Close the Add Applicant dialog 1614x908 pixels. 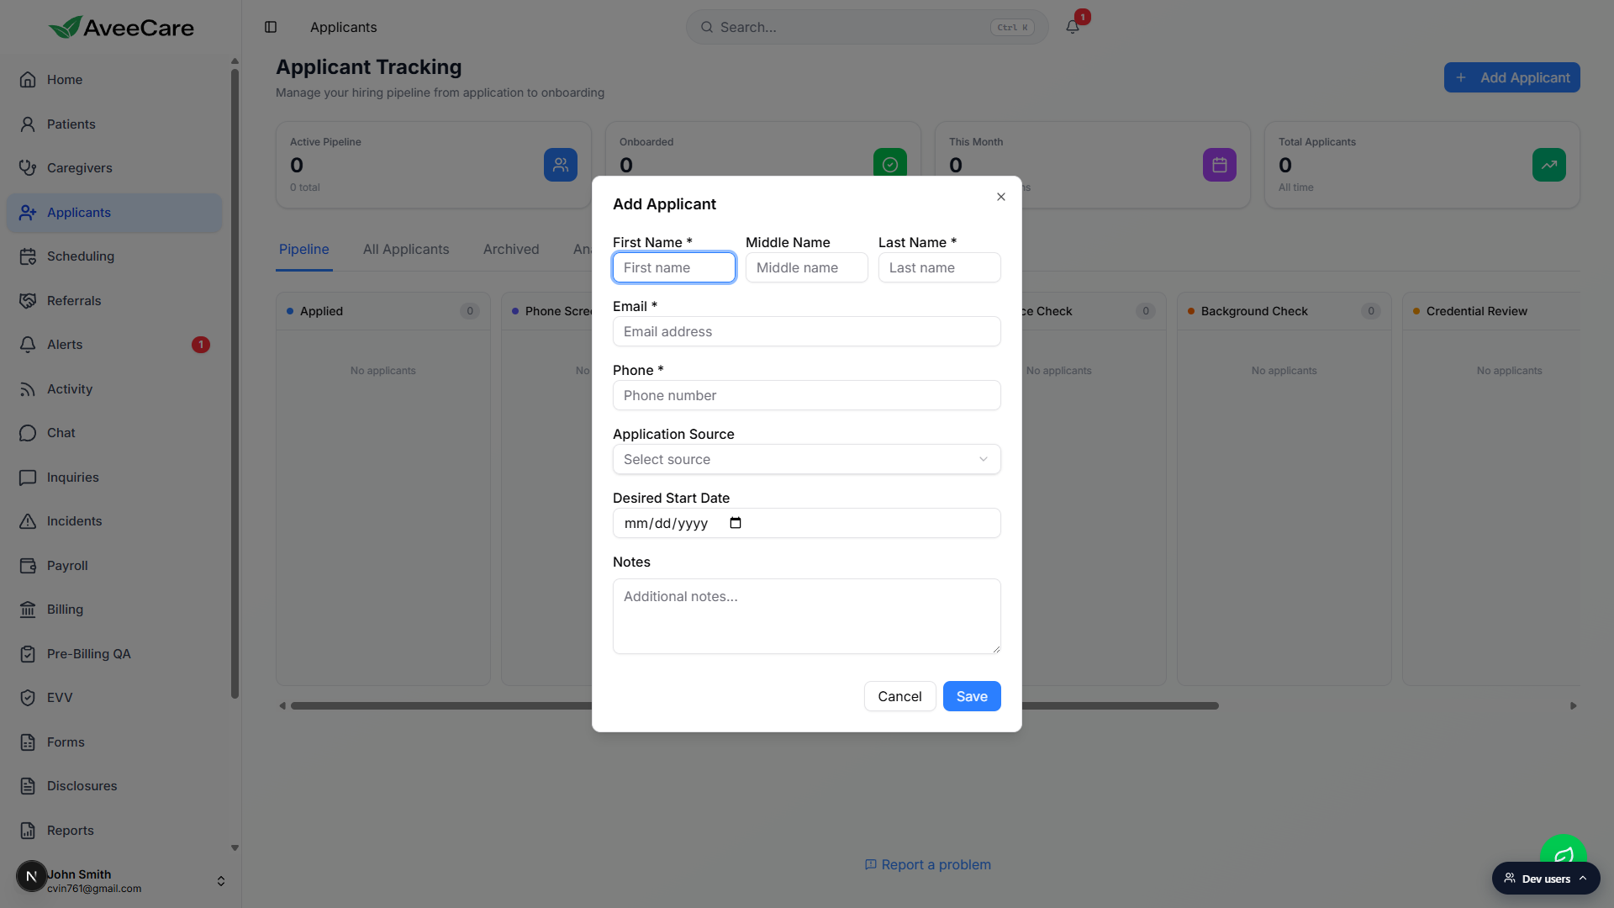pos(1001,197)
